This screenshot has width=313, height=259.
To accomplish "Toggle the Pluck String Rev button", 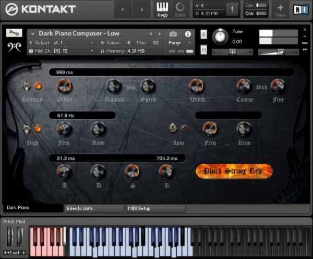I will [234, 171].
